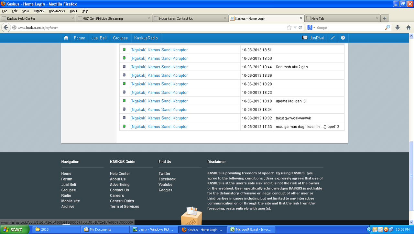Switch to Microsoft Excel taskbar item
The width and height of the screenshot is (414, 234).
click(x=251, y=229)
